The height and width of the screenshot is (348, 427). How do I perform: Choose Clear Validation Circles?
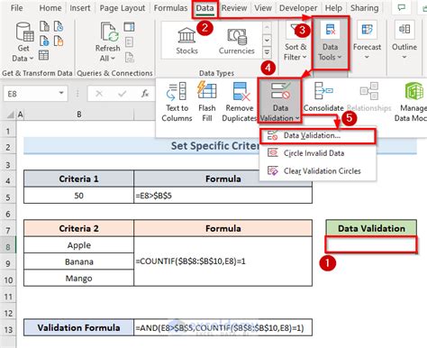point(317,171)
